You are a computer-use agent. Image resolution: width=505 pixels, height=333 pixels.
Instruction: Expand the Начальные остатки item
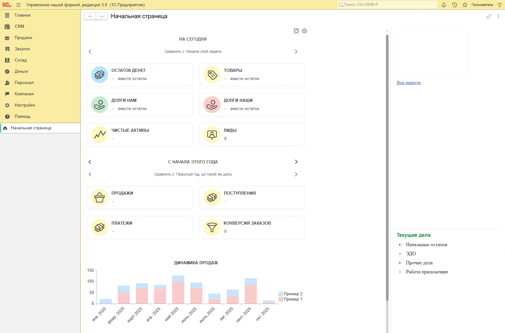coord(400,245)
